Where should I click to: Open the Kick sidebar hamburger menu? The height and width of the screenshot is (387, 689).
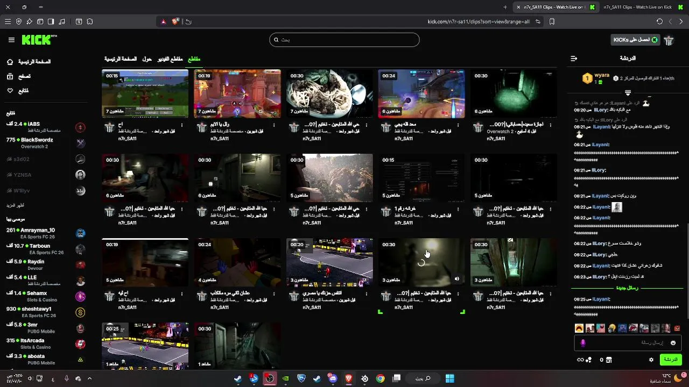[11, 40]
